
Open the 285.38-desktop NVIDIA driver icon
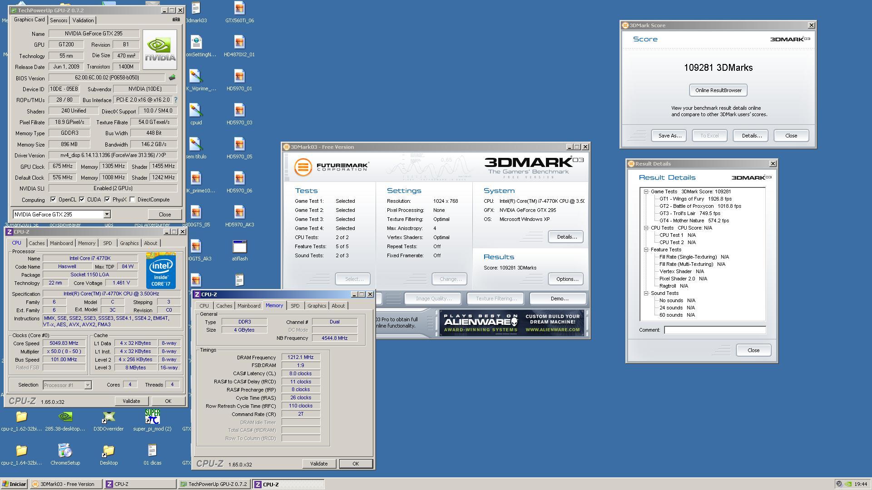pyautogui.click(x=65, y=421)
